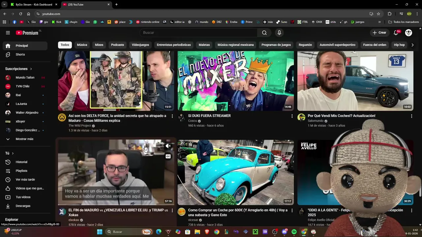The height and width of the screenshot is (237, 422).
Task: Go to Principal in the sidebar
Action: pos(25,46)
